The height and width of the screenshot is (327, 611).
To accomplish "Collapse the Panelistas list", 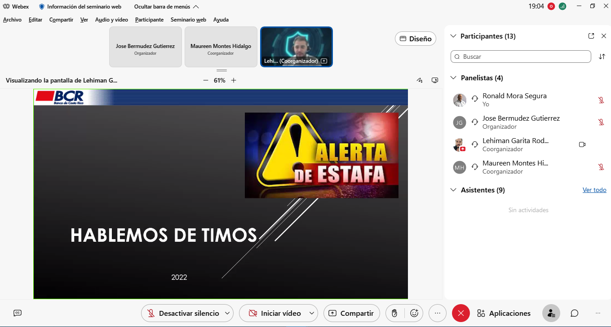I will 453,78.
